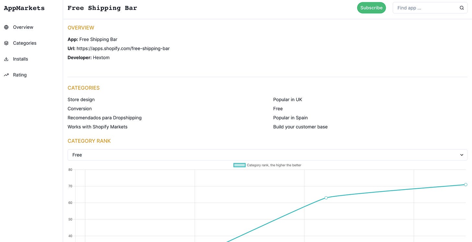Click the Shopify app URL text
This screenshot has width=472, height=242.
(x=123, y=48)
